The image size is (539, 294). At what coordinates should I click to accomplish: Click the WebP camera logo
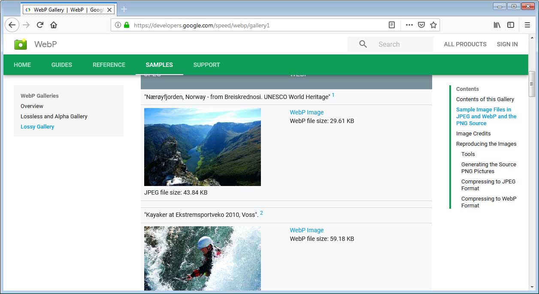point(20,44)
